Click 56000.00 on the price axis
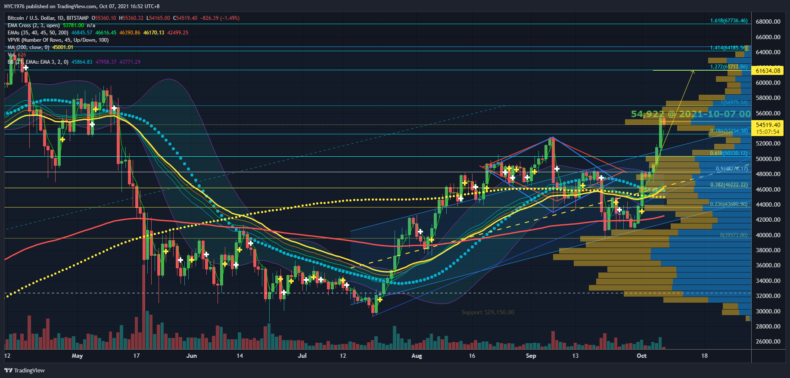 [x=768, y=113]
